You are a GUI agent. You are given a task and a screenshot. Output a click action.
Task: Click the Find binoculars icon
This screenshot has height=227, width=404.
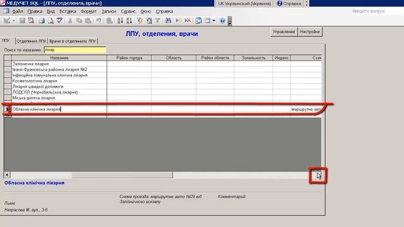168,21
